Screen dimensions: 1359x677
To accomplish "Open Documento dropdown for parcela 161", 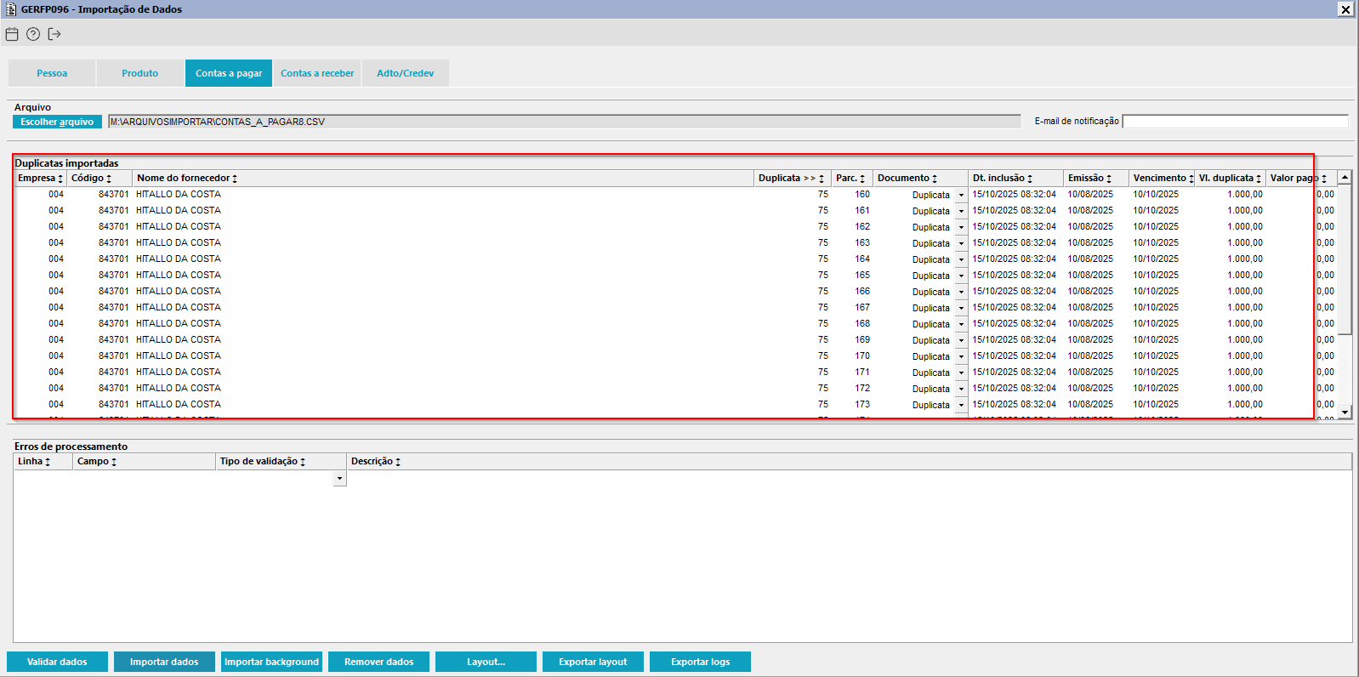I will pos(961,211).
